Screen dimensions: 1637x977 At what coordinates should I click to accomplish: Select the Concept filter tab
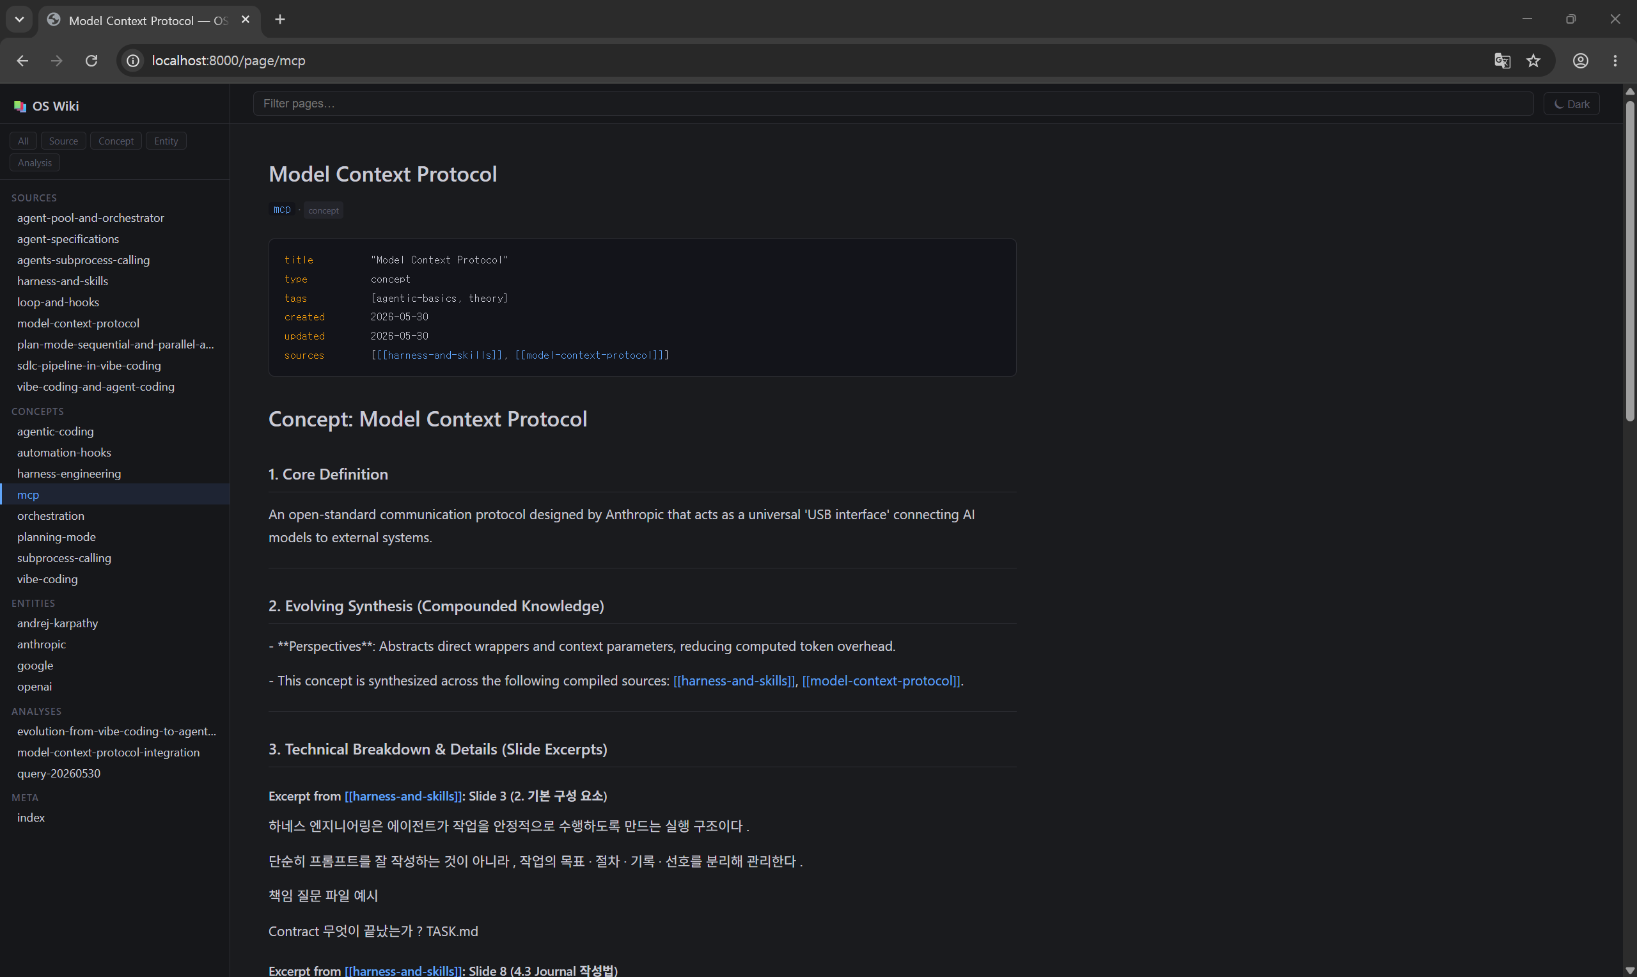click(116, 141)
